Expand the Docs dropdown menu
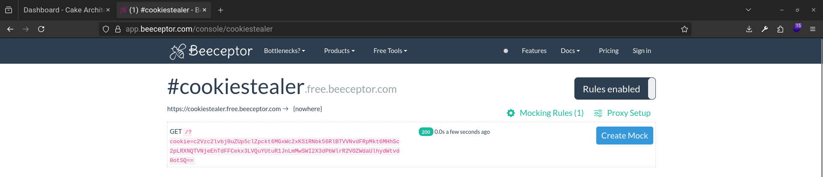Viewport: 823px width, 177px height. (570, 51)
